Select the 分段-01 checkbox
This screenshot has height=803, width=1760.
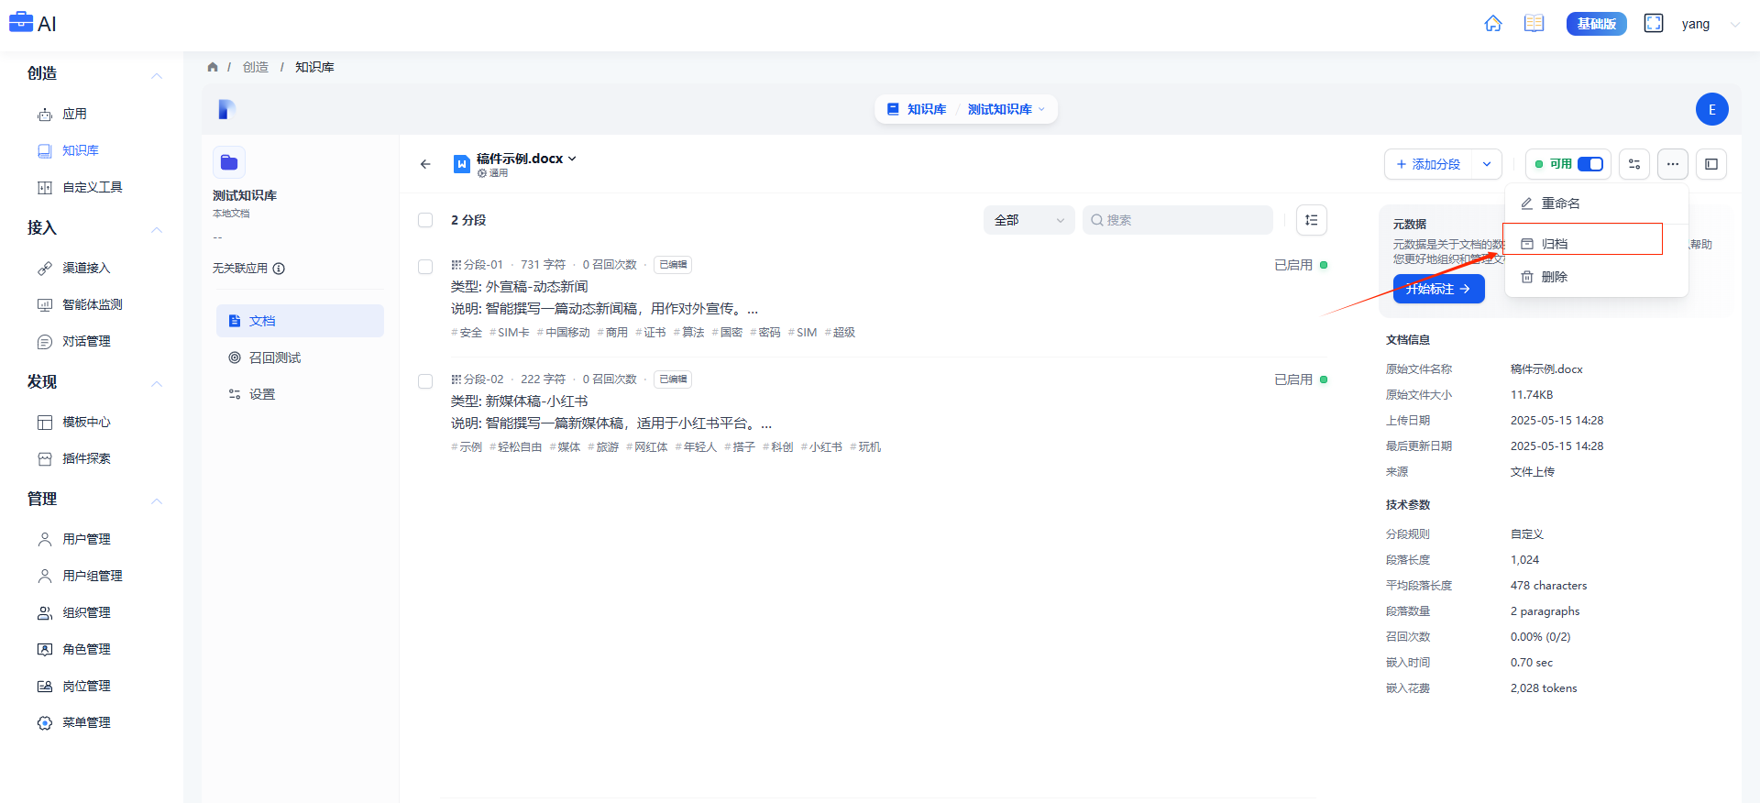(425, 267)
